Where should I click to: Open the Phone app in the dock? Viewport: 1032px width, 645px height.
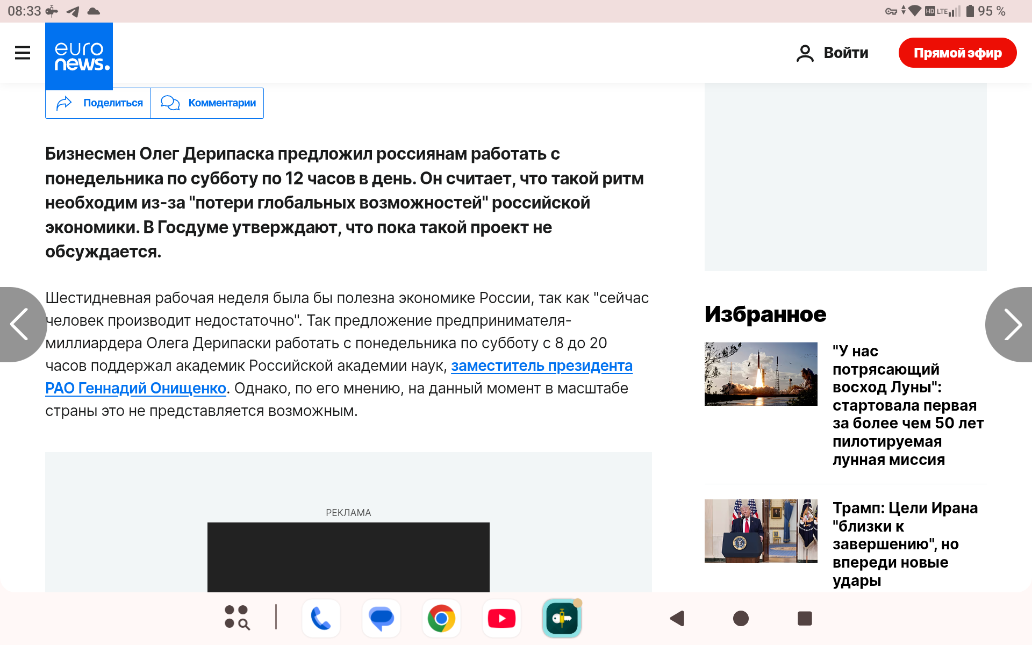pyautogui.click(x=321, y=618)
